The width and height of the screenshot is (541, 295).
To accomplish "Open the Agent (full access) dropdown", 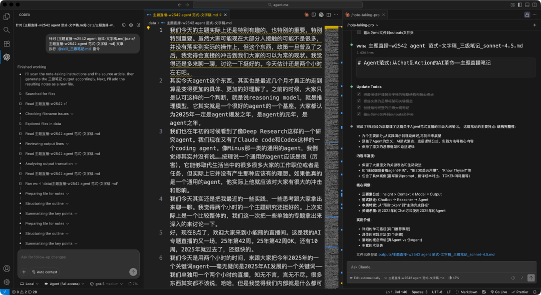I will click(64, 283).
